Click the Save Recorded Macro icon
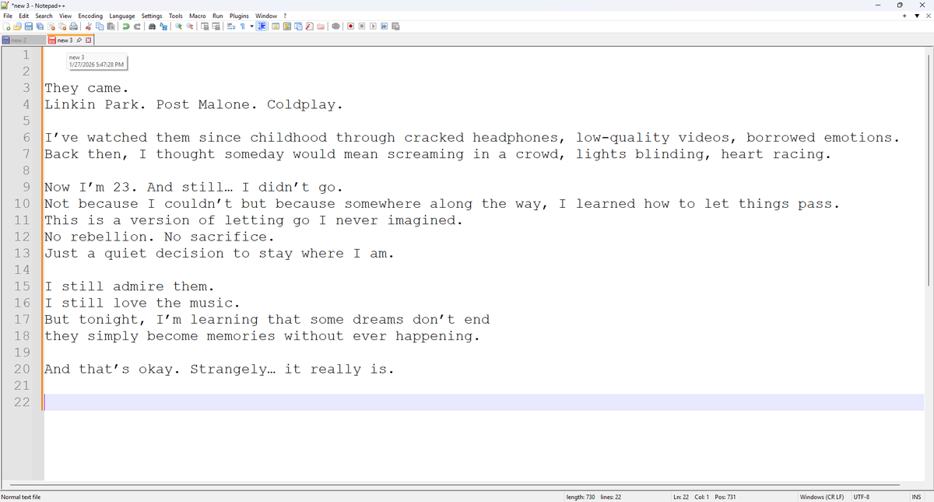The width and height of the screenshot is (934, 502). (x=395, y=26)
